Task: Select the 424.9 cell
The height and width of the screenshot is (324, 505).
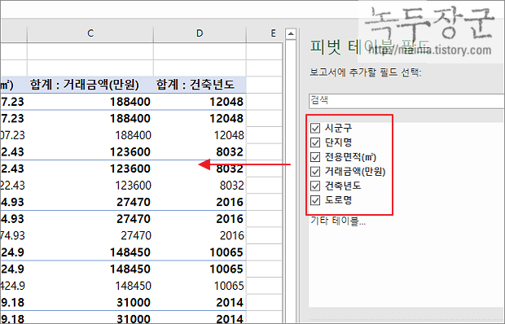Action: [x=14, y=286]
